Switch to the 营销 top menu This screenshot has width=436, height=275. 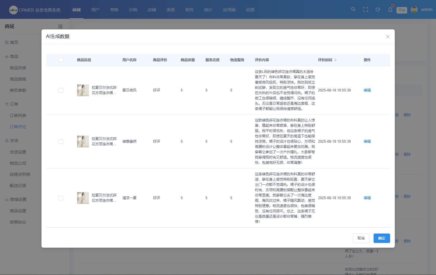pos(114,10)
